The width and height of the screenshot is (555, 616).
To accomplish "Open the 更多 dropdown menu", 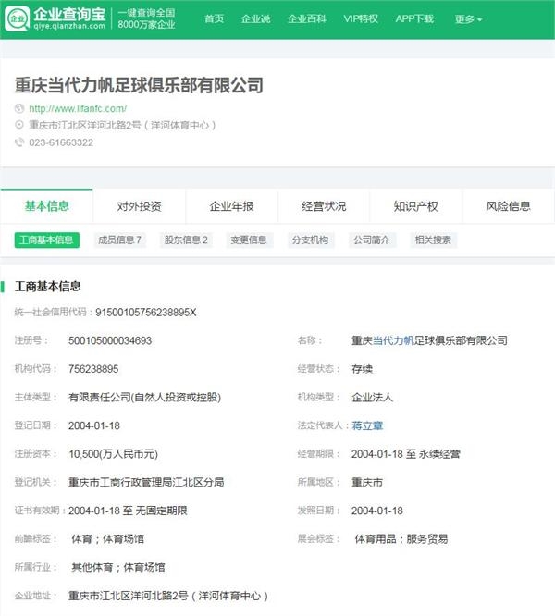I will pyautogui.click(x=468, y=18).
